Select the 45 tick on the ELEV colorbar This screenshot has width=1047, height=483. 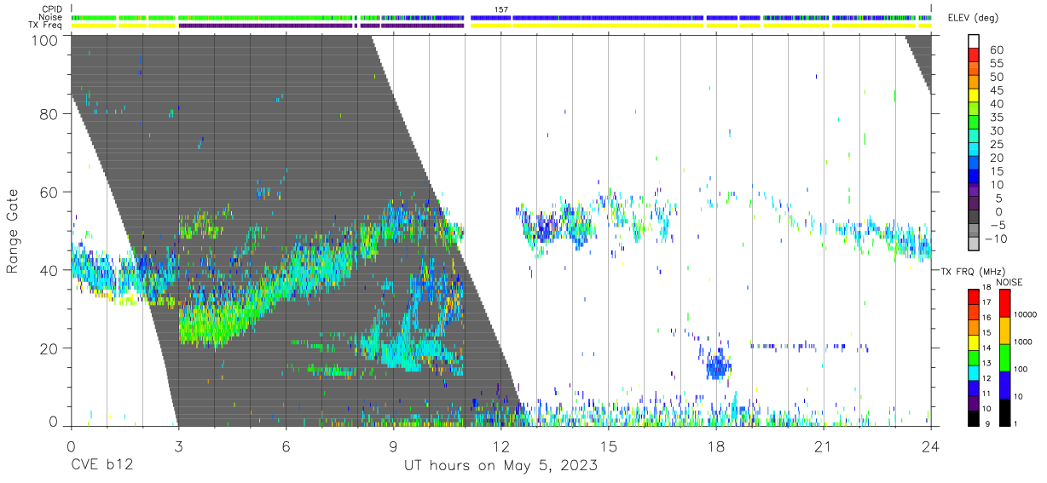coord(996,90)
